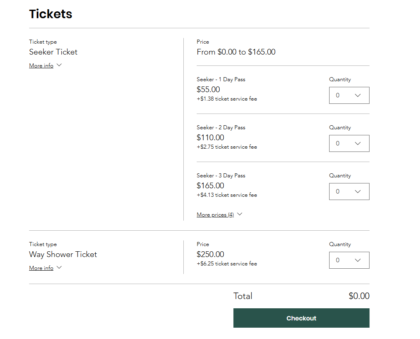Click the Tickets page heading

coord(50,14)
